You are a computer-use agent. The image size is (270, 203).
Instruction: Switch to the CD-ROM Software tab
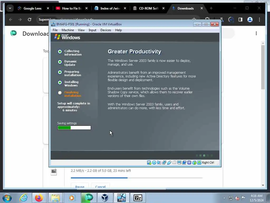(x=148, y=8)
